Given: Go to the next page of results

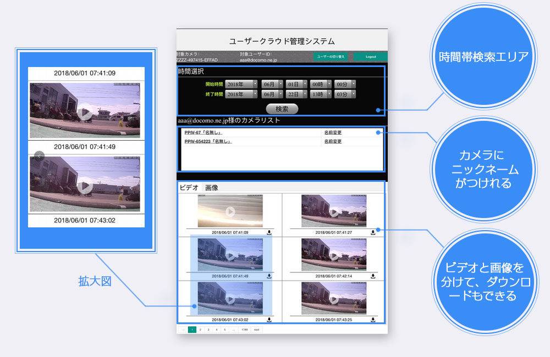Looking at the screenshot, I should tap(256, 330).
